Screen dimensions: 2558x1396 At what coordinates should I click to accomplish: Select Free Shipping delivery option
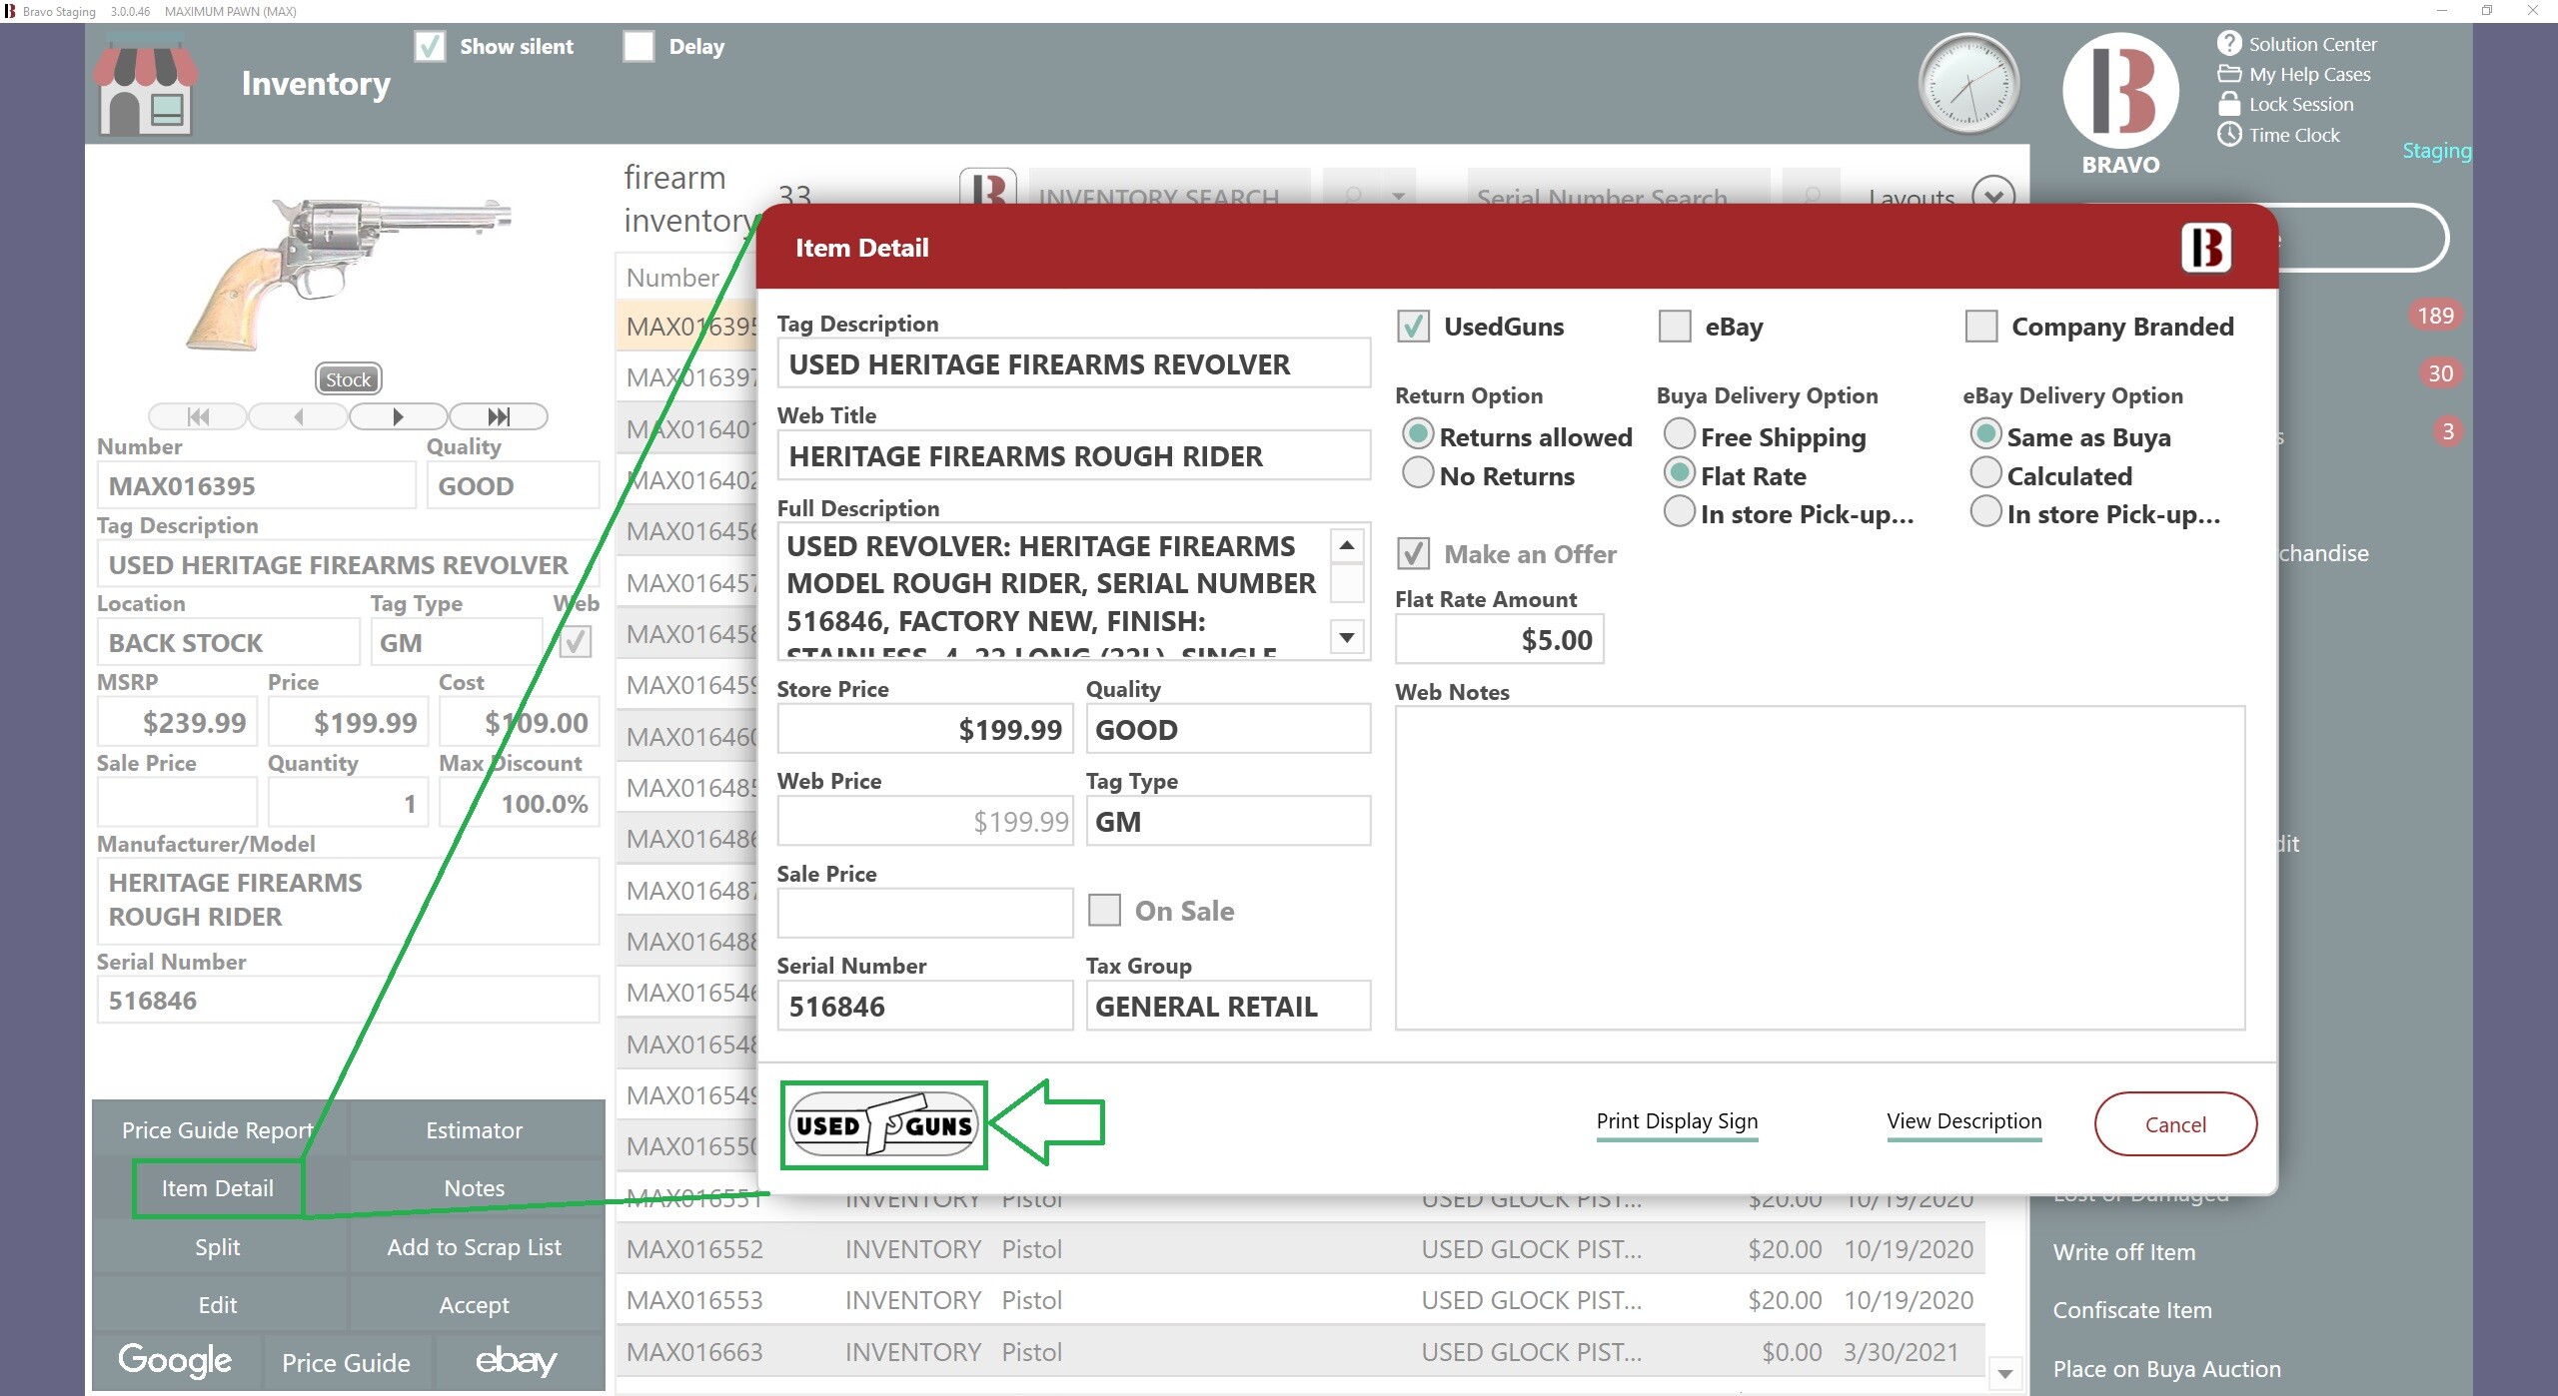tap(1679, 434)
